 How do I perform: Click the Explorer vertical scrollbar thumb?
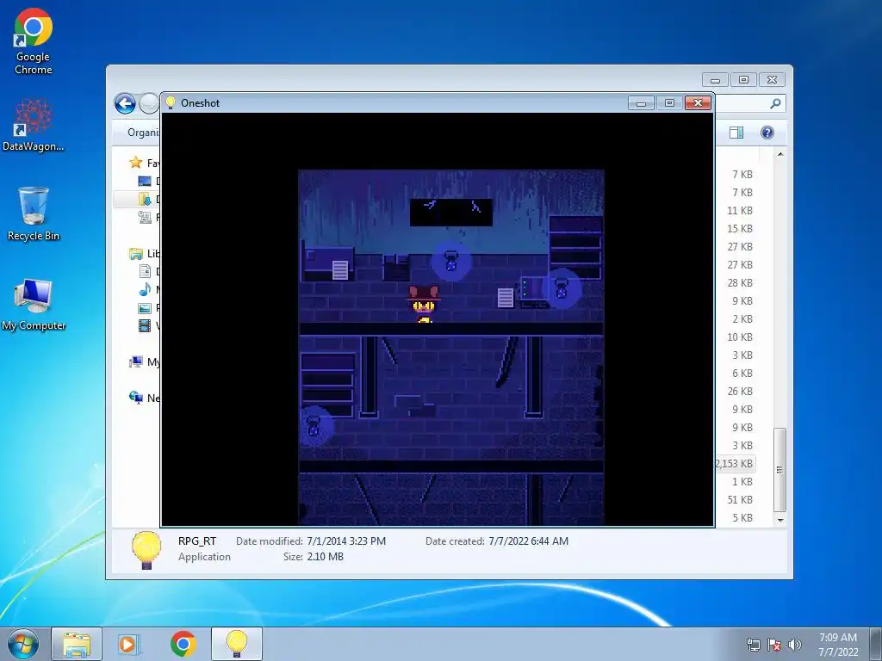(x=780, y=470)
